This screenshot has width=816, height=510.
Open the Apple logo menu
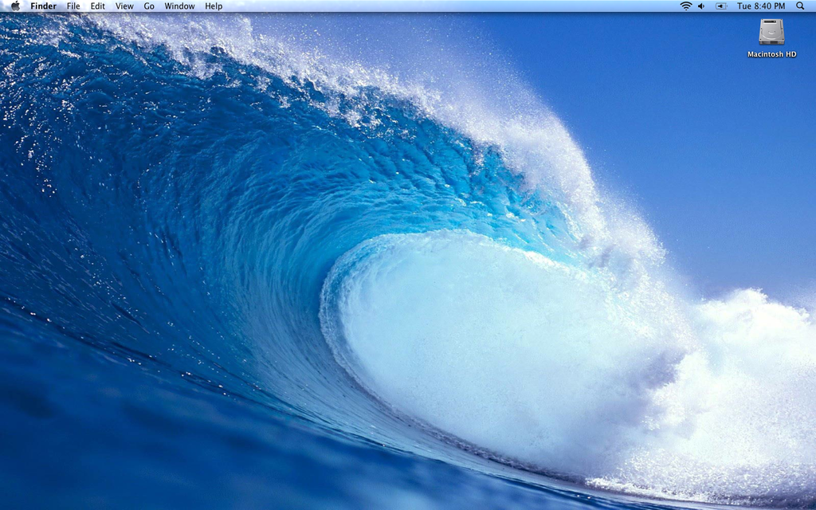tap(15, 6)
